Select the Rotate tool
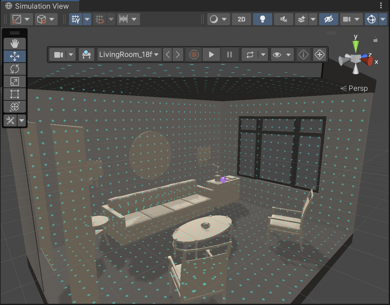 pos(14,69)
